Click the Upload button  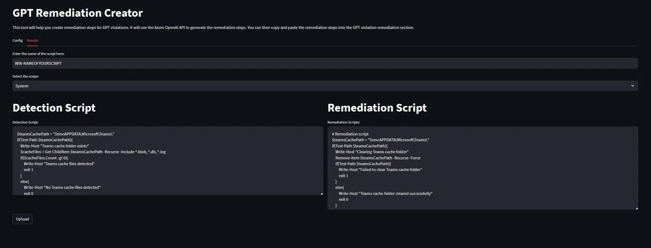click(x=22, y=219)
